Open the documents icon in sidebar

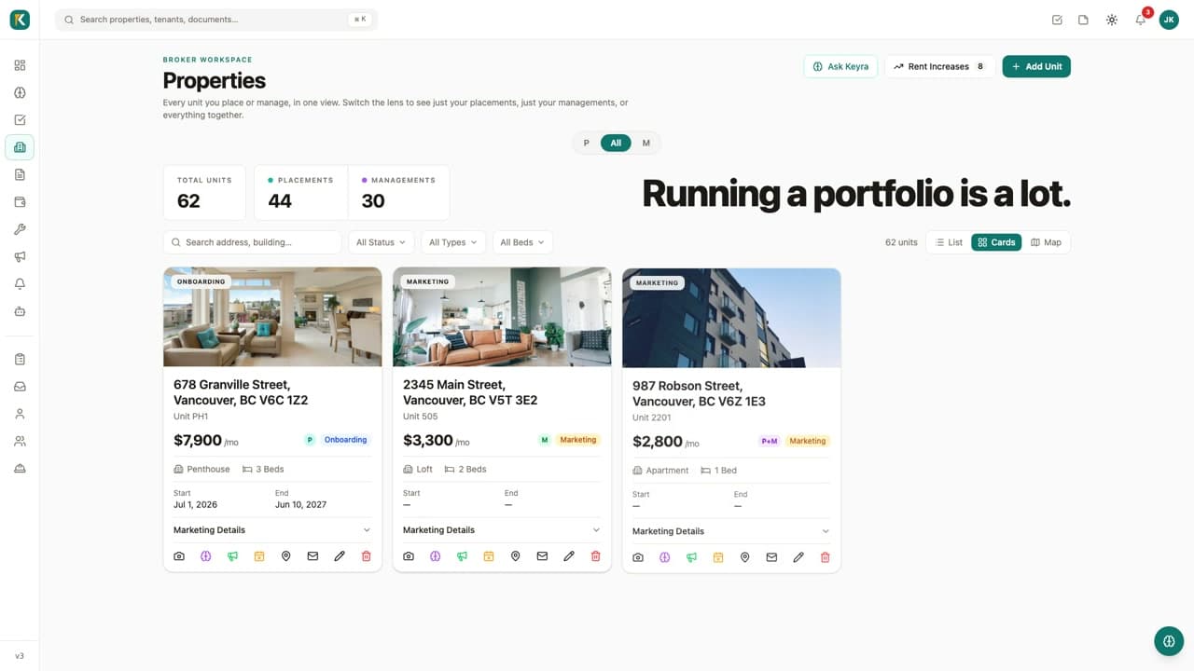click(20, 174)
